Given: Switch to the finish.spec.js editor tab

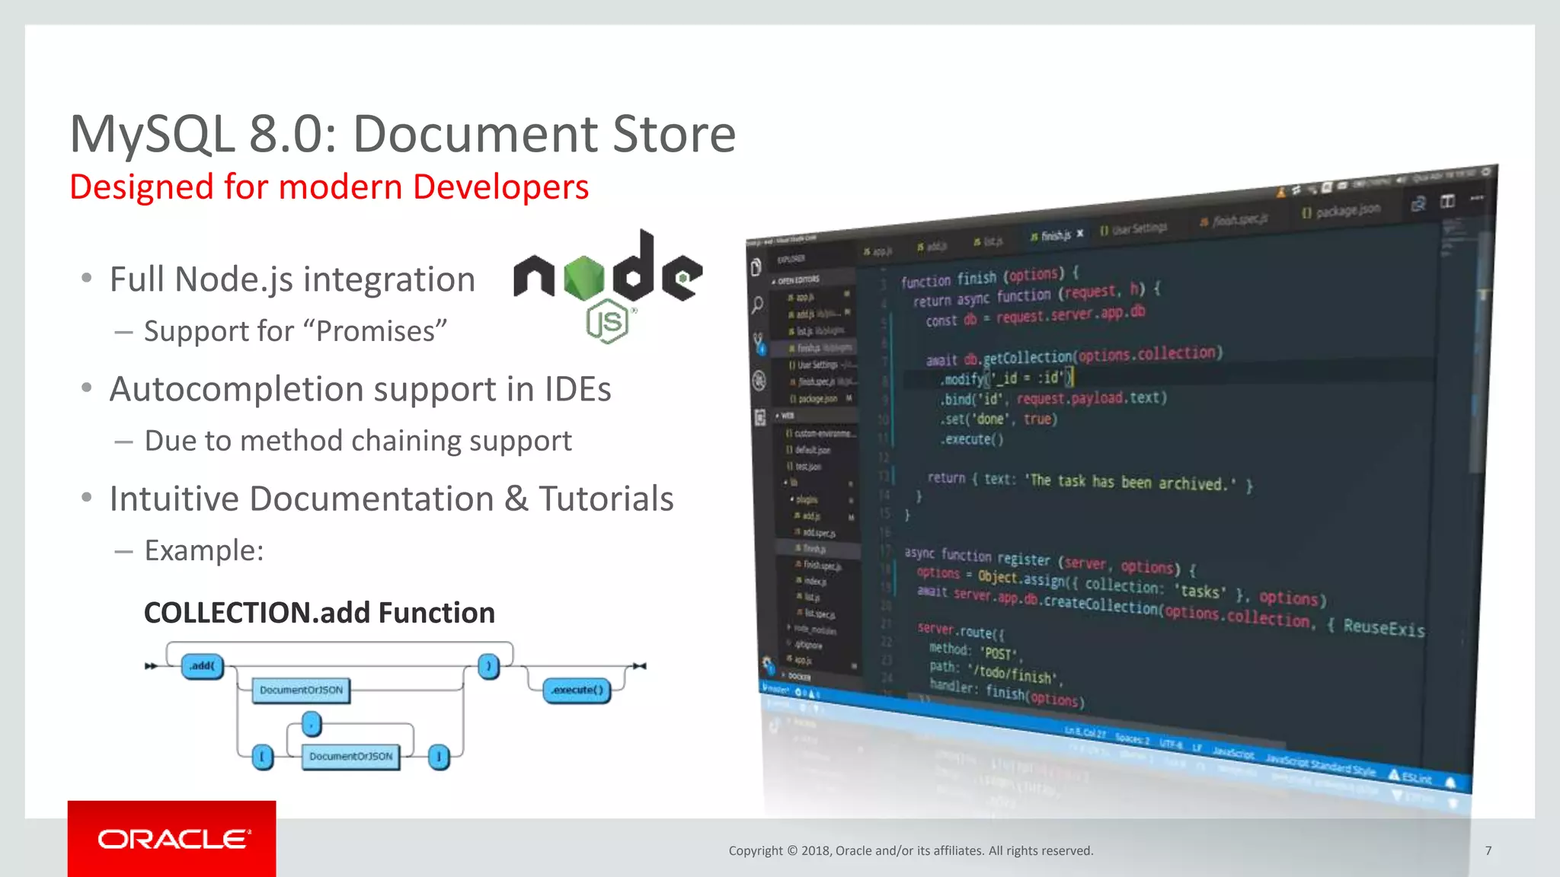Looking at the screenshot, I should [x=1234, y=221].
